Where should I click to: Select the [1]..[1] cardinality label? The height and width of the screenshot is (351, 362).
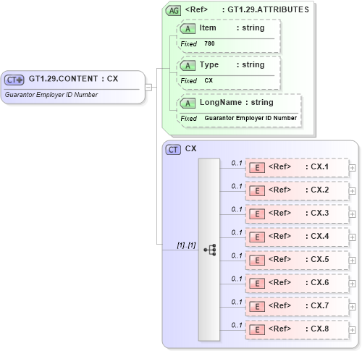point(186,245)
